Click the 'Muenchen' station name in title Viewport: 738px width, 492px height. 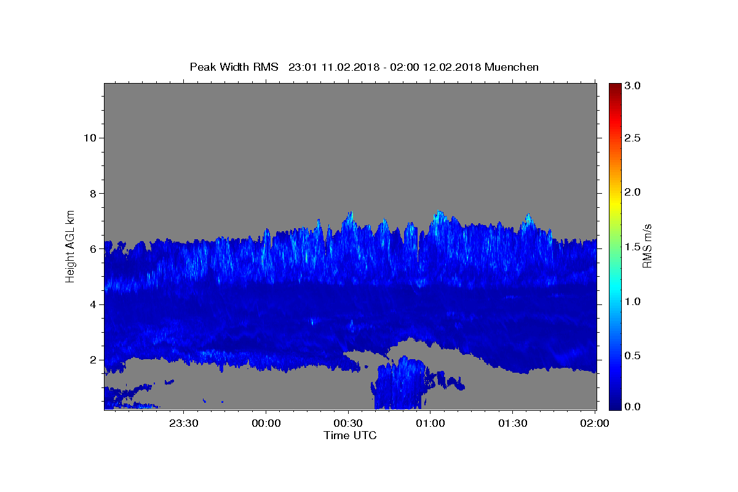[x=511, y=67]
